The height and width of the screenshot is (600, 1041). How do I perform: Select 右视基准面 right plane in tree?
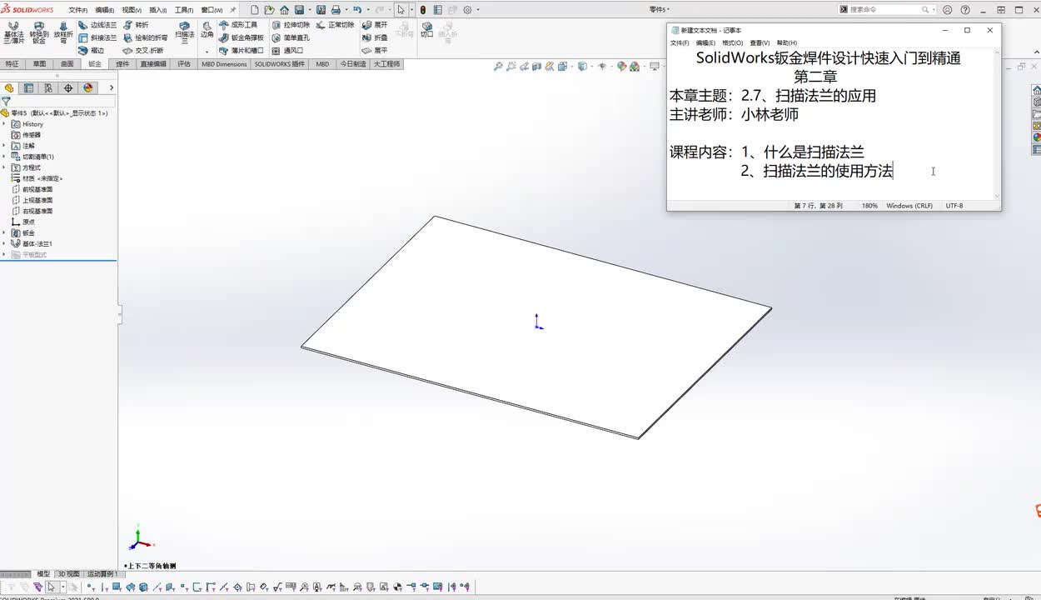tap(32, 211)
